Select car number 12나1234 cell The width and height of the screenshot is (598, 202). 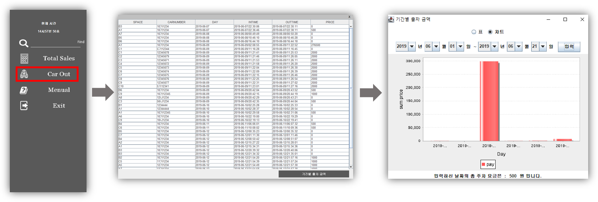176,98
